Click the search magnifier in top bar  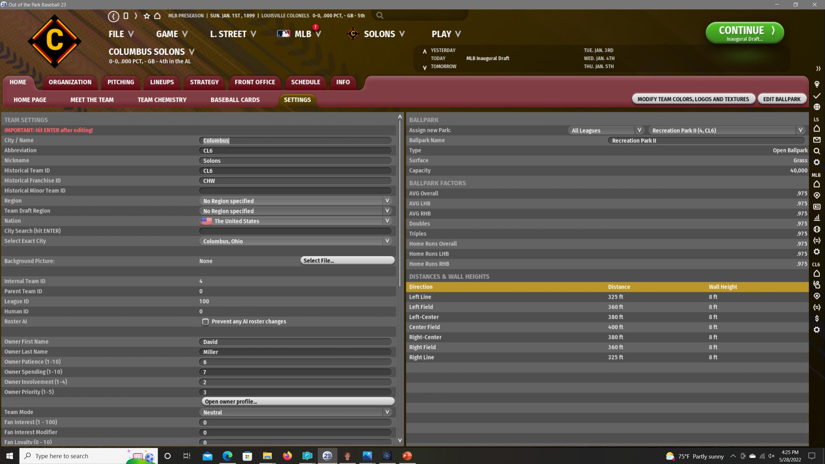380,15
